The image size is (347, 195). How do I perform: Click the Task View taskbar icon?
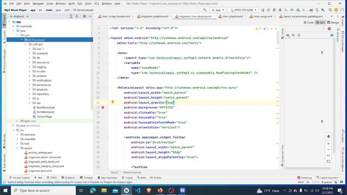coord(81,190)
